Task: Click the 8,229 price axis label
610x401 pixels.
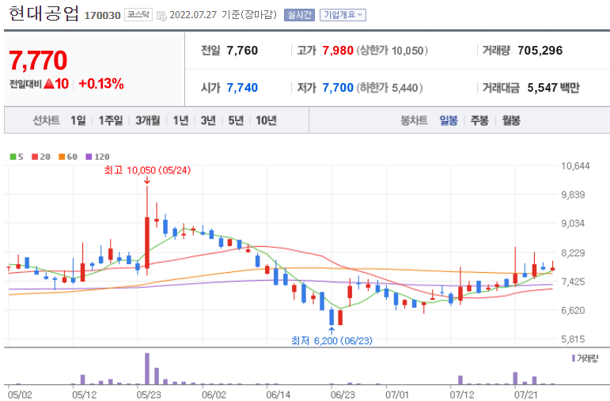Action: point(573,253)
